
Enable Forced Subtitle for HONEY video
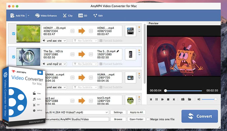click(x=101, y=41)
